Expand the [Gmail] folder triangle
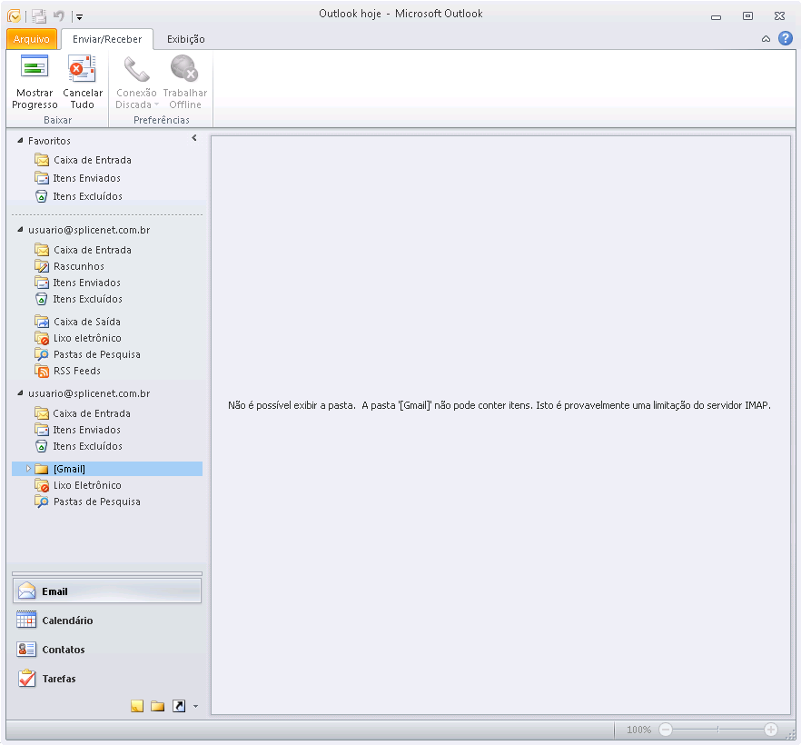This screenshot has height=745, width=801. click(29, 468)
